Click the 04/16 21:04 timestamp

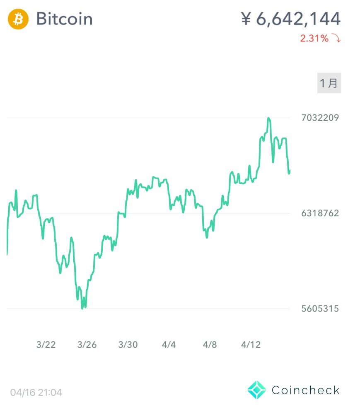pos(36,392)
